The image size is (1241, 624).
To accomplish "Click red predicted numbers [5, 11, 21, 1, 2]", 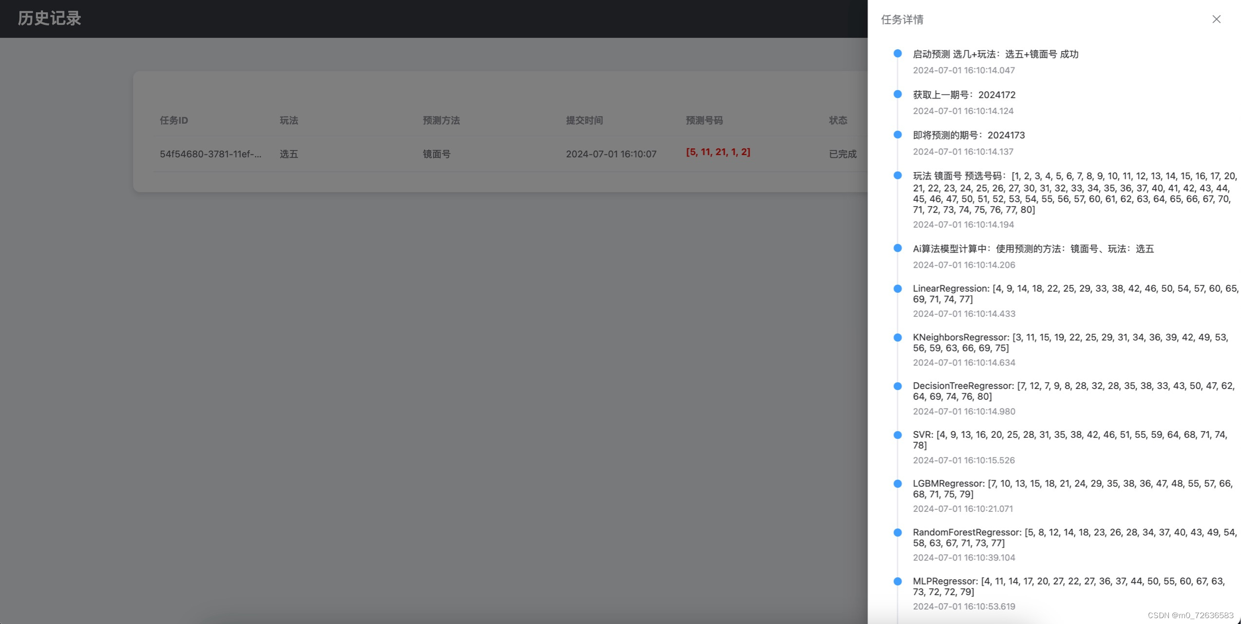I will click(x=718, y=152).
